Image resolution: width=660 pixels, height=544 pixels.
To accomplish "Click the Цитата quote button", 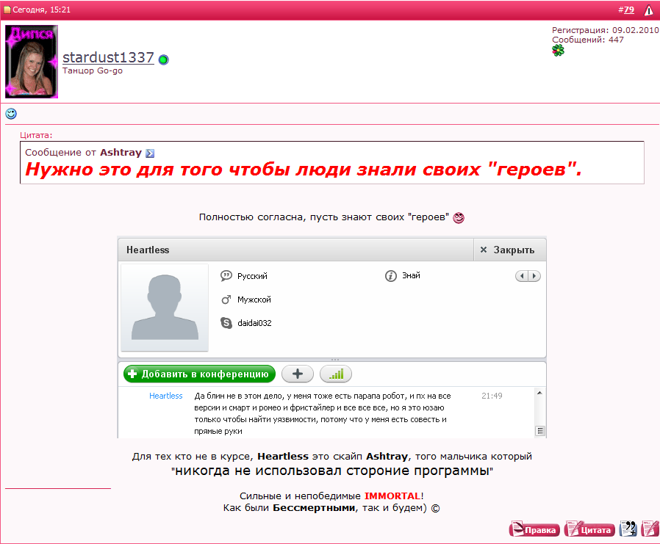I will click(589, 529).
